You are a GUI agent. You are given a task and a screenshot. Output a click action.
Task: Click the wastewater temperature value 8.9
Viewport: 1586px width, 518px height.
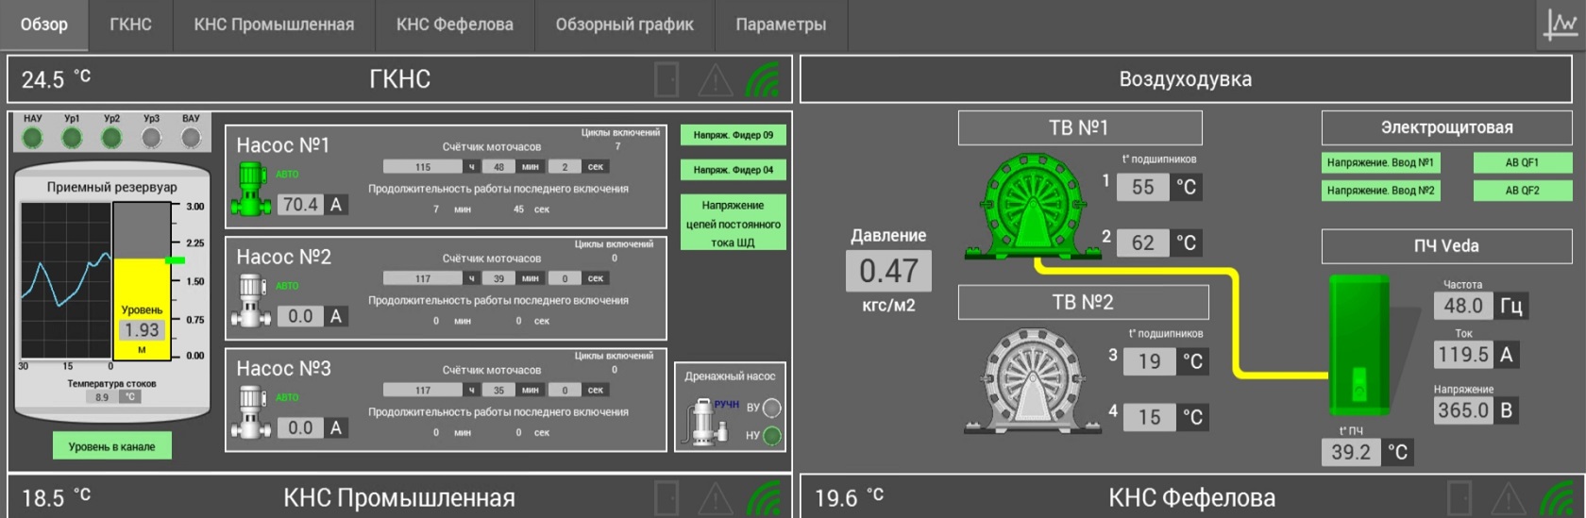click(102, 397)
